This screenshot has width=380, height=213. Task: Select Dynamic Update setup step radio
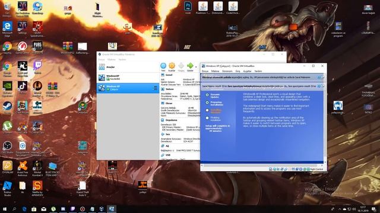[207, 95]
